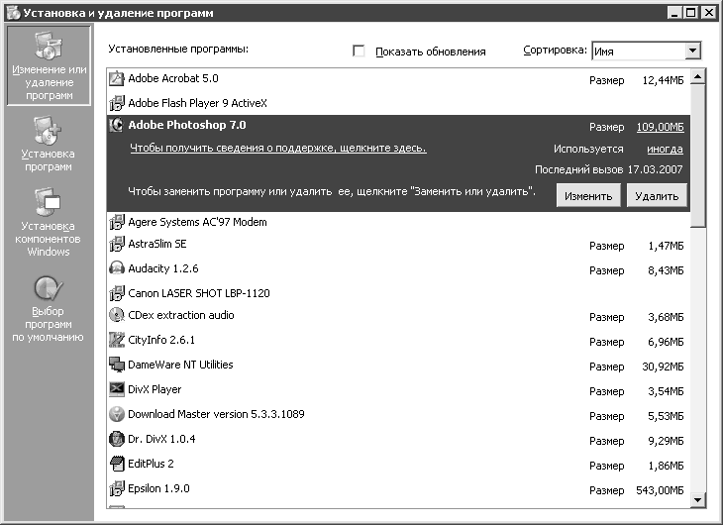Select the DivX Player icon

tap(117, 389)
